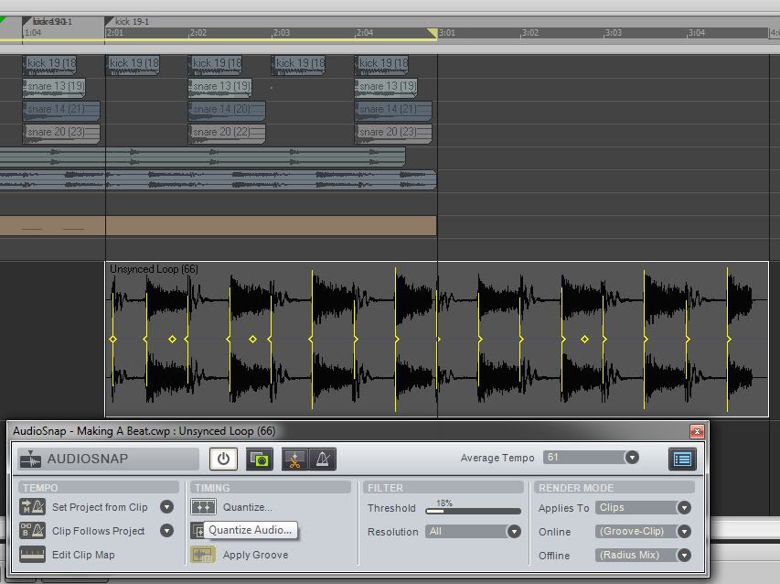Expand the Set Project from Clip arrow
Viewport: 780px width, 584px height.
click(166, 507)
